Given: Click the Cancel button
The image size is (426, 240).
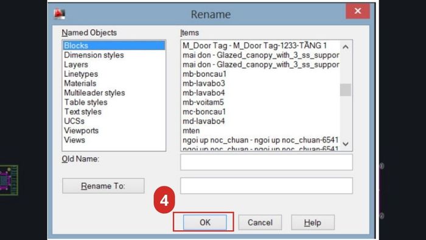Looking at the screenshot, I should 260,222.
